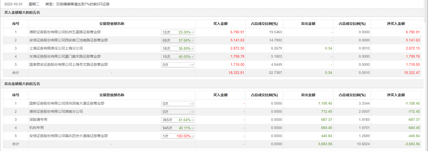Open the 机构专用 seat link
This screenshot has height=151, width=428.
click(x=36, y=128)
